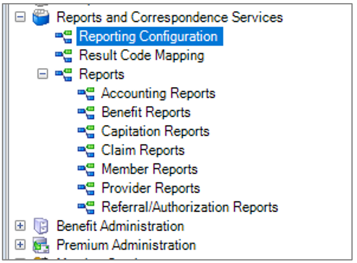Viewport: 357px width, 263px height.
Task: Click the Result Code Mapping node icon
Action: point(64,56)
